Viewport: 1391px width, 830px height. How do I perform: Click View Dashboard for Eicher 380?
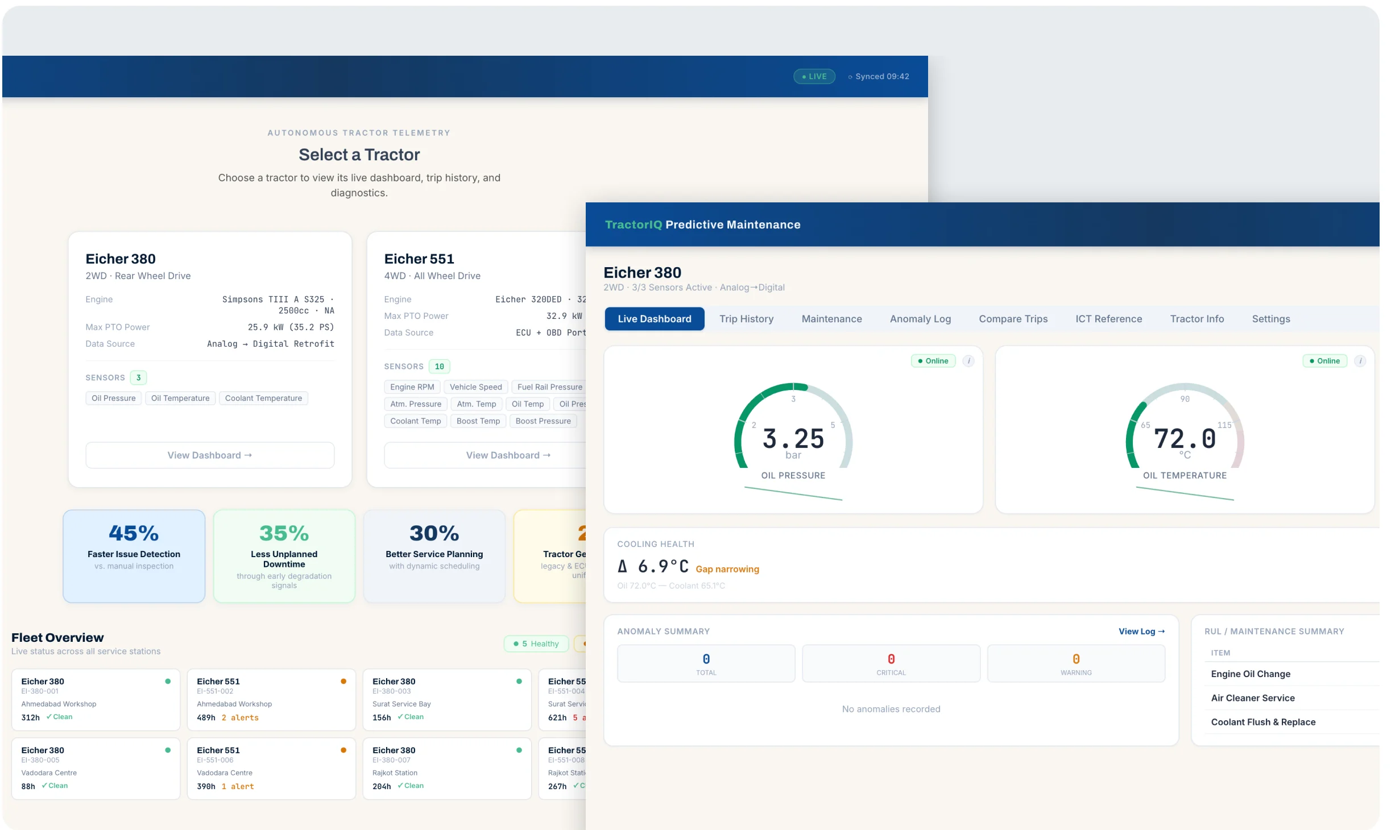(x=210, y=455)
